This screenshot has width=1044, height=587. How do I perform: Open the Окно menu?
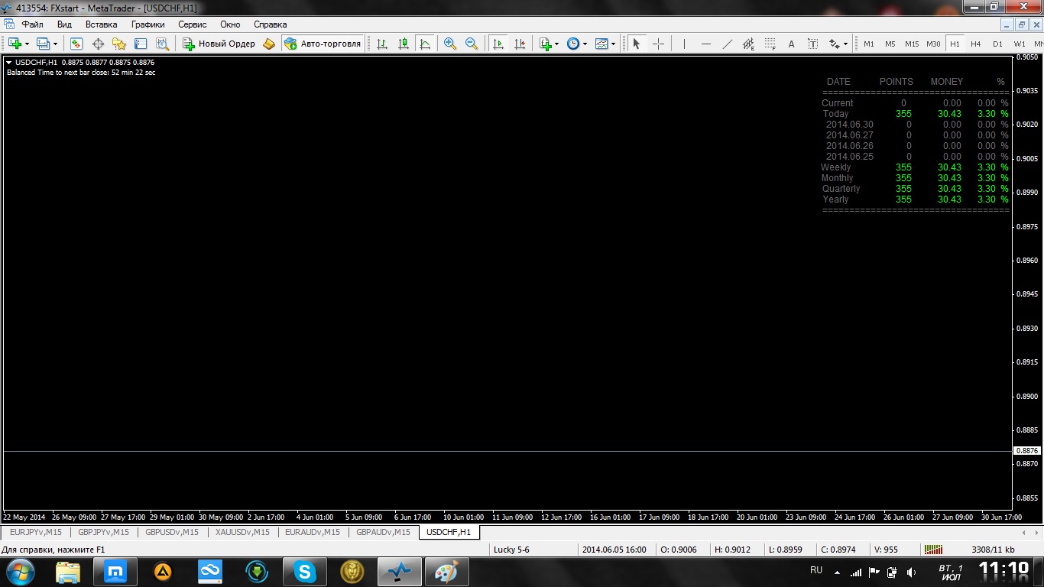tap(230, 24)
